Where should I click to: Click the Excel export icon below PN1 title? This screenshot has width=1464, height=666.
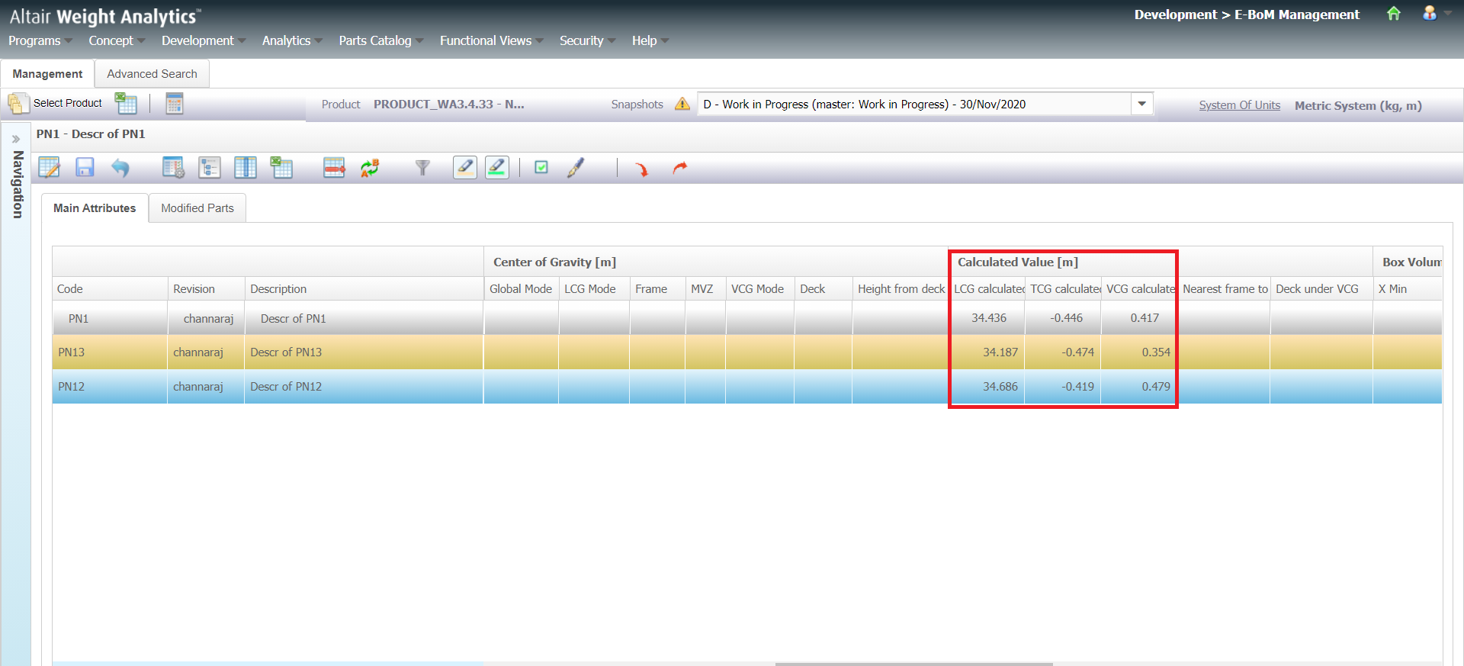click(x=281, y=168)
